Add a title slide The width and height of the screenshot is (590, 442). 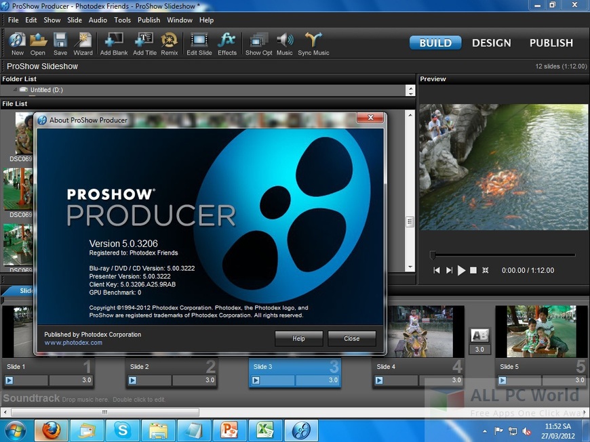144,44
